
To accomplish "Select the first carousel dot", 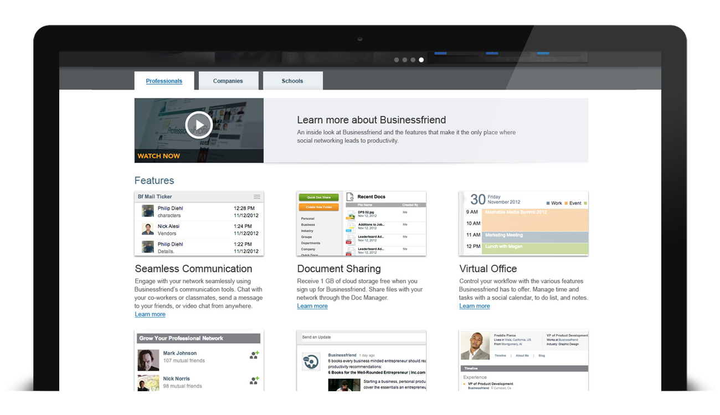I will click(397, 60).
